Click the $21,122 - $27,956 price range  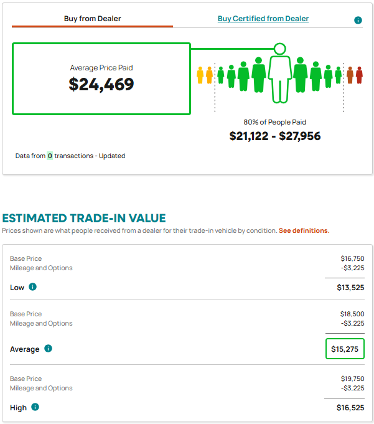pyautogui.click(x=275, y=136)
